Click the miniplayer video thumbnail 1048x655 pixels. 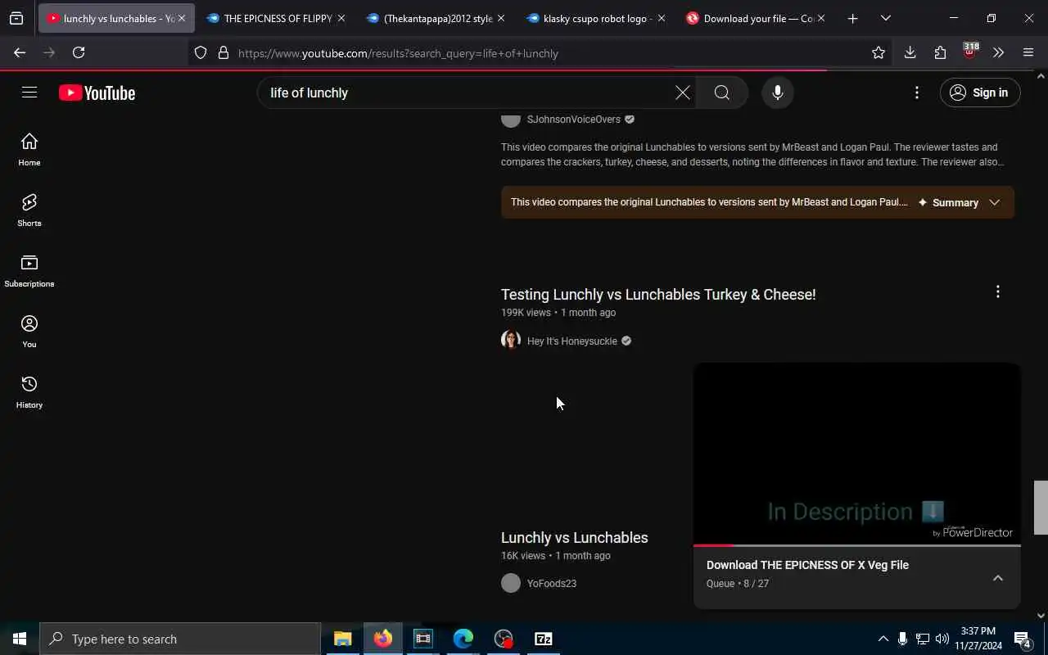(857, 453)
